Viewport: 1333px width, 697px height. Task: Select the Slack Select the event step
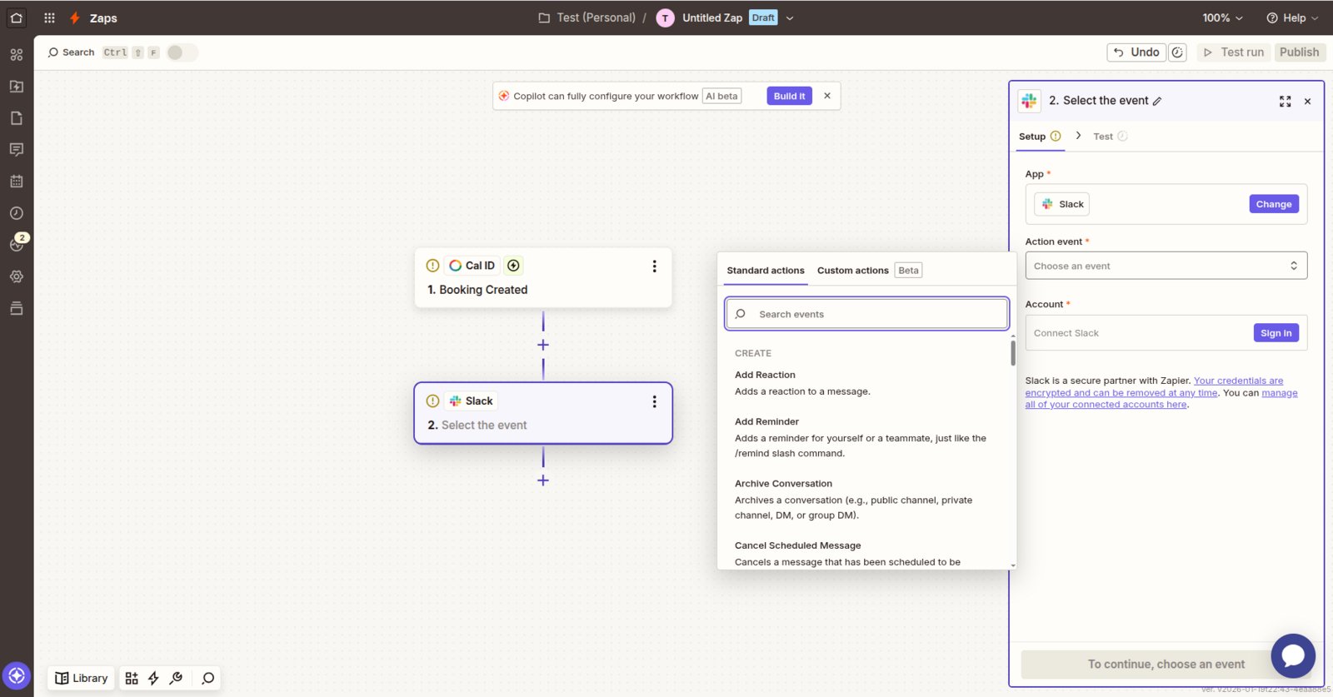click(543, 413)
